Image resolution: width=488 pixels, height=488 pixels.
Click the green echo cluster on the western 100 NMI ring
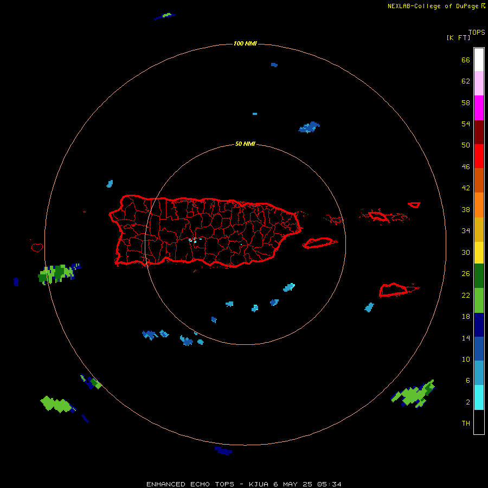pyautogui.click(x=59, y=274)
